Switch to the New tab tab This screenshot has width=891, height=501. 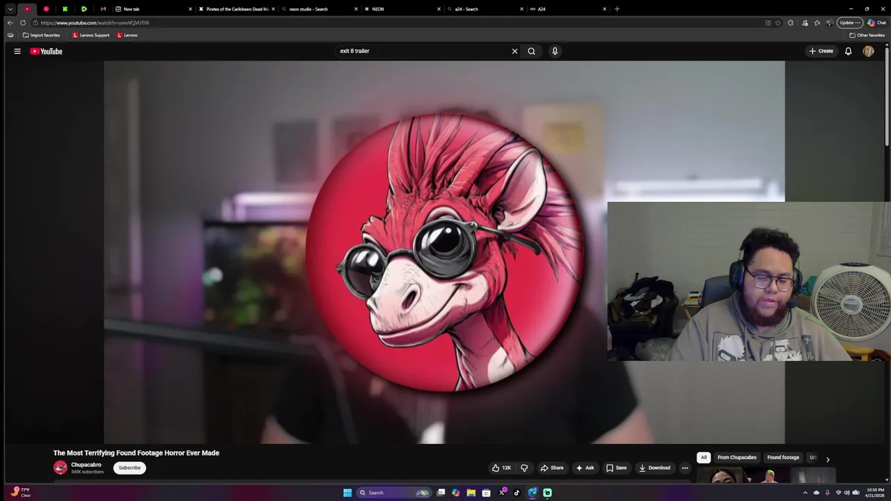152,9
